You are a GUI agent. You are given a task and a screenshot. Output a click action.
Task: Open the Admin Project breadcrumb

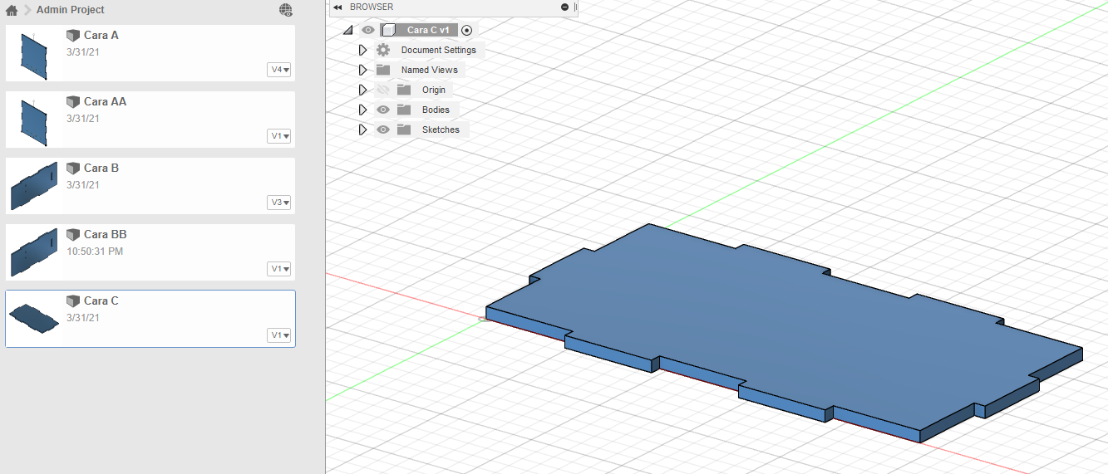point(71,10)
